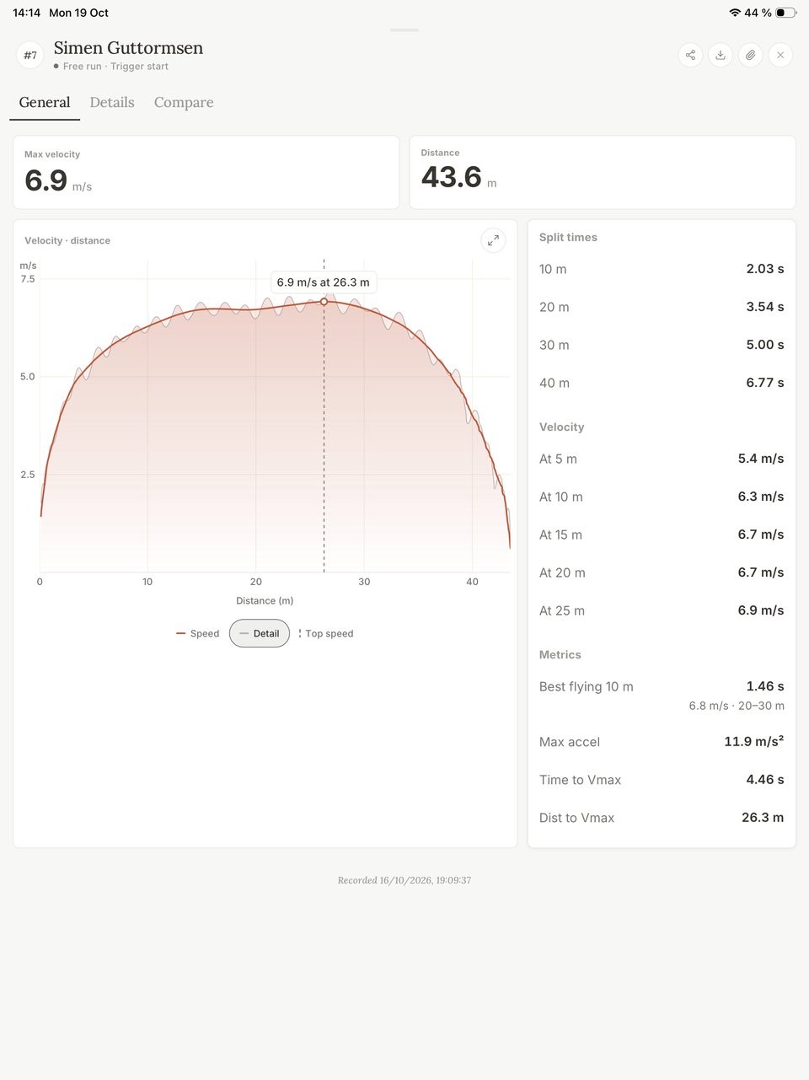Tap the At 15 m velocity row
Image resolution: width=809 pixels, height=1080 pixels.
click(x=662, y=535)
